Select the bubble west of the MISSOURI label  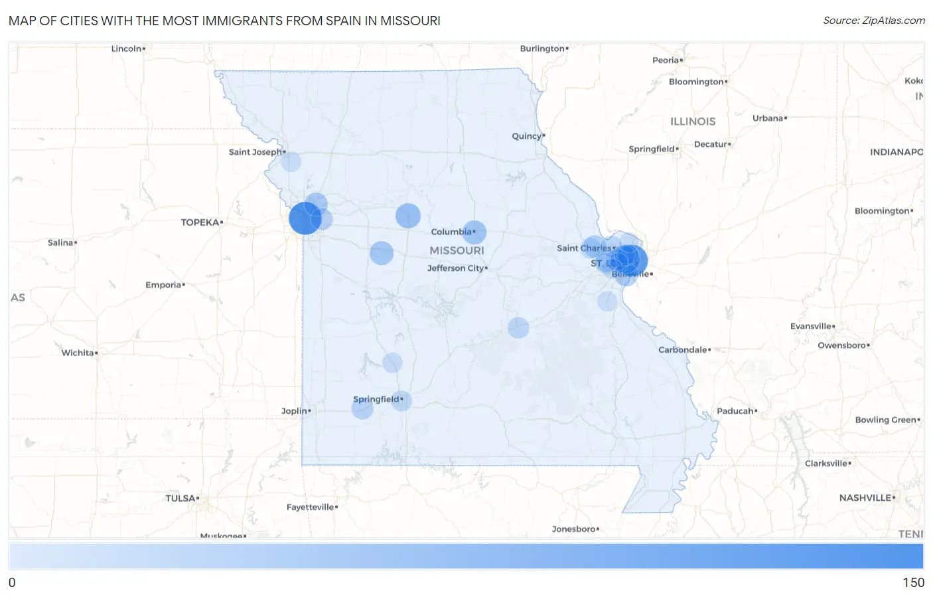382,253
